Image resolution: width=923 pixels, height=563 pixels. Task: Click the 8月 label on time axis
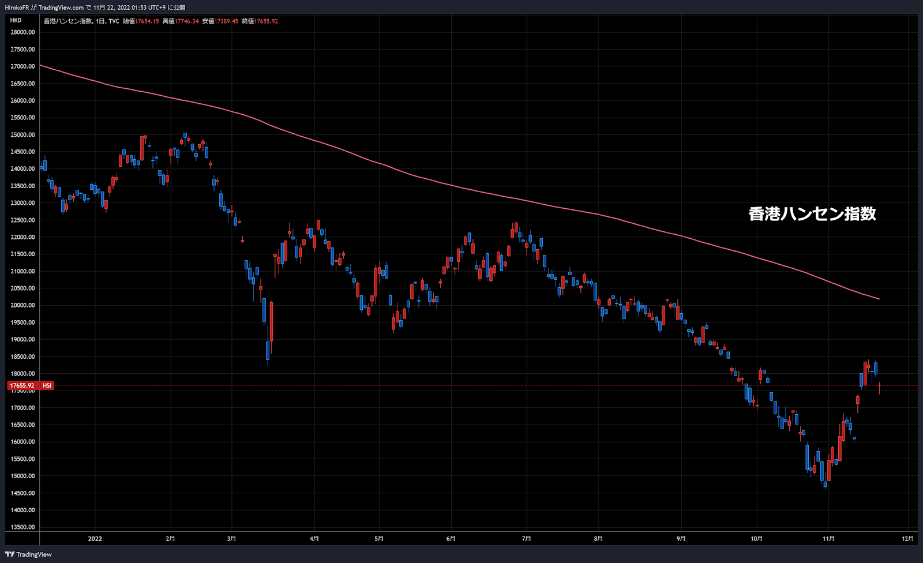[598, 539]
